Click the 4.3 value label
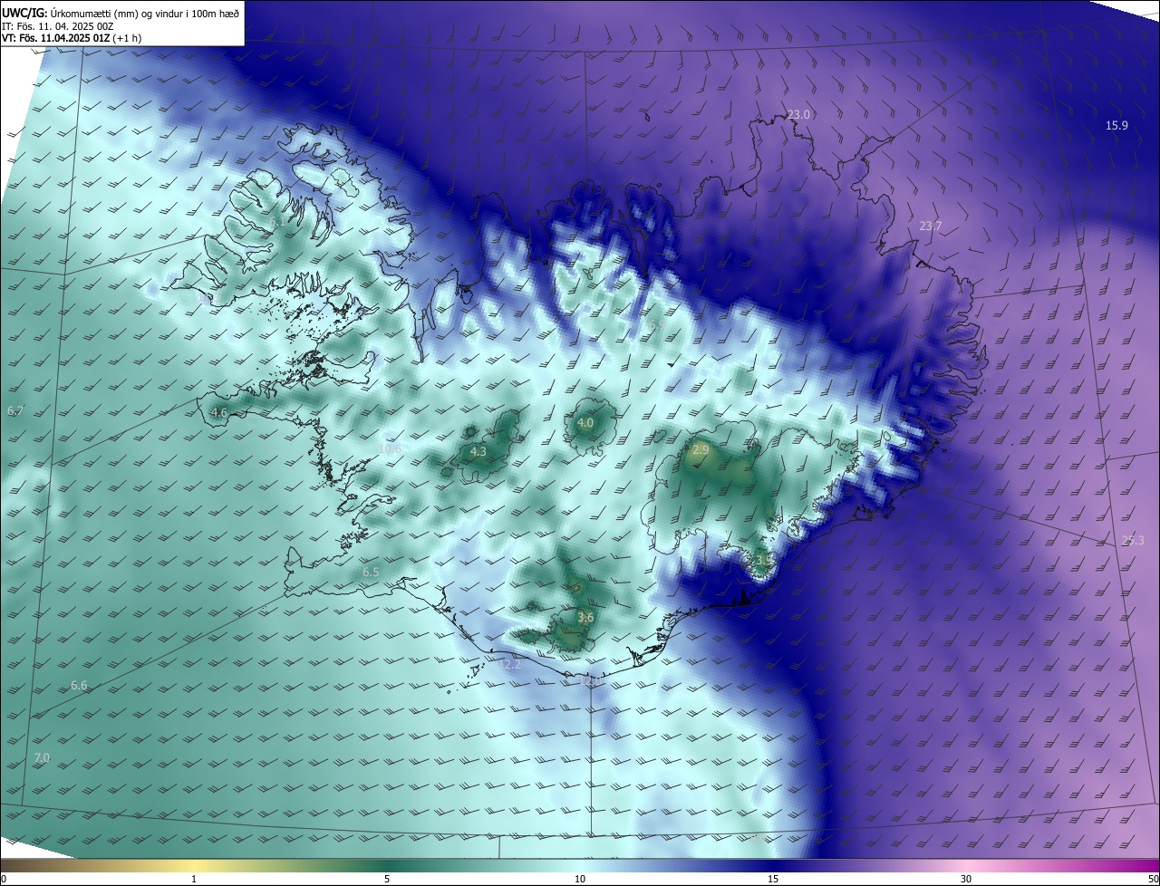This screenshot has height=886, width=1160. 478,451
